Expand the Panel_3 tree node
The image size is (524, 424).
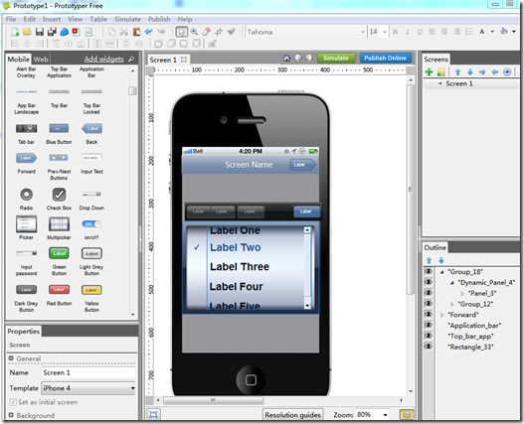click(x=462, y=294)
